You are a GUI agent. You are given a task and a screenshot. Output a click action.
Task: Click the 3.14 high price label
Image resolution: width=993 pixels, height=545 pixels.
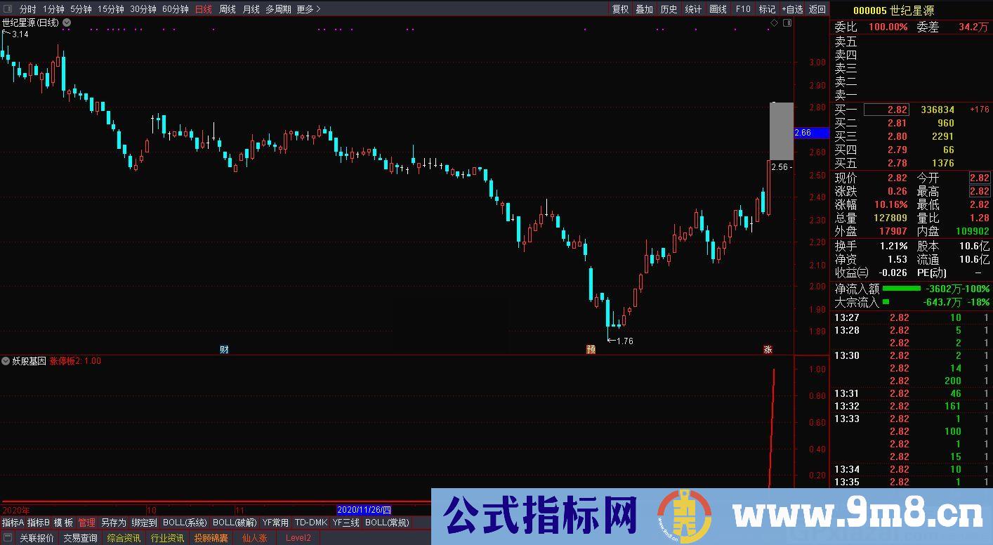coord(20,34)
